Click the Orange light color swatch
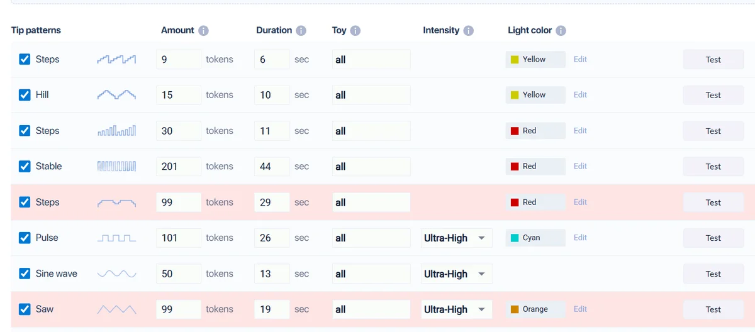The image size is (755, 332). tap(515, 309)
